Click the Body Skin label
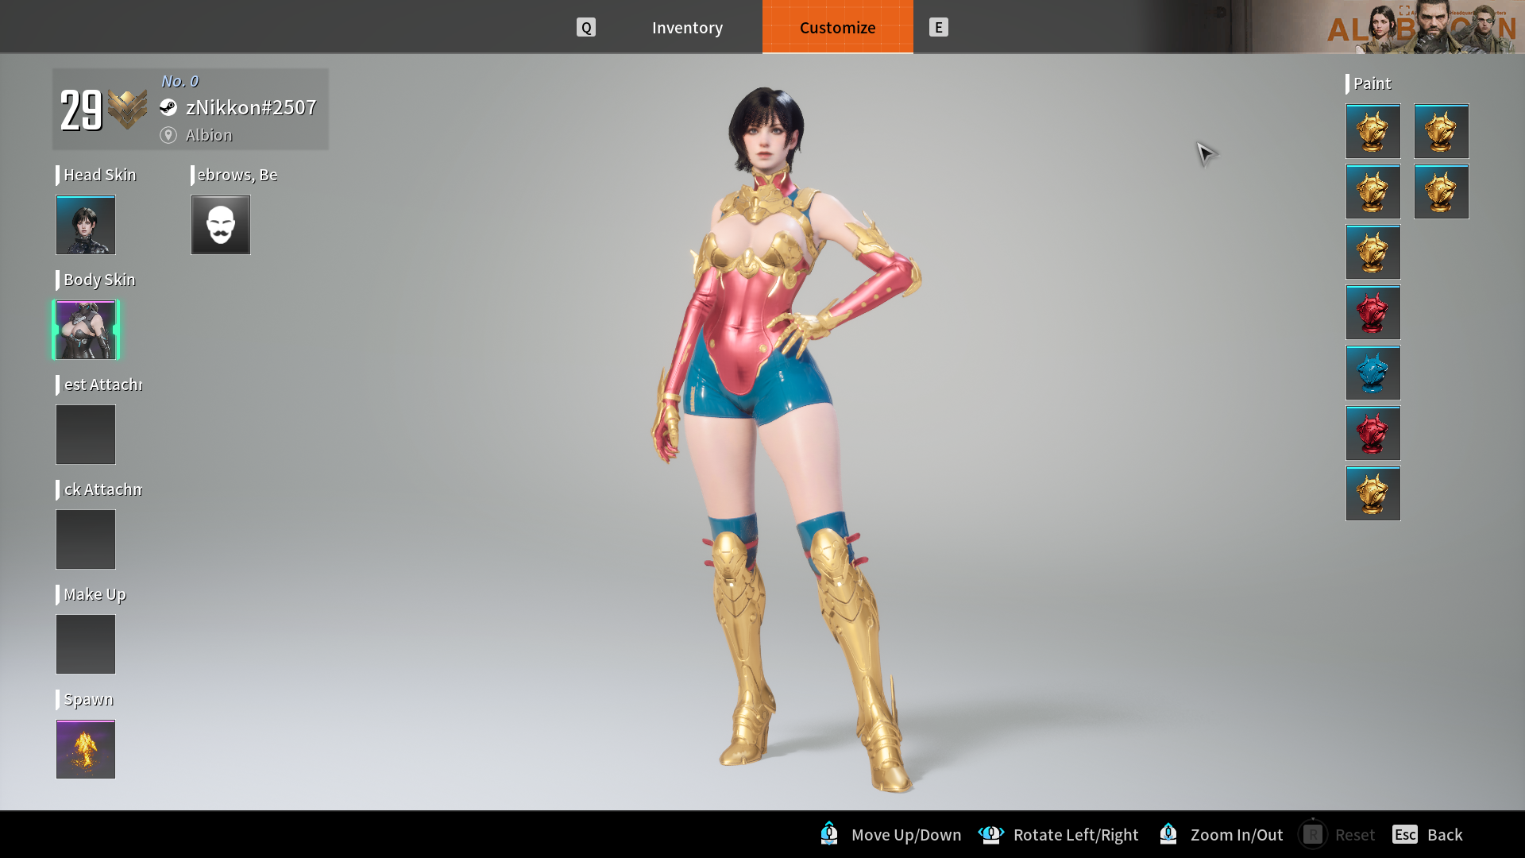 [x=99, y=280]
